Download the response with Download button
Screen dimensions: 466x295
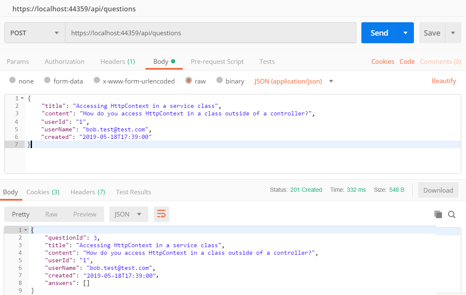coord(438,190)
